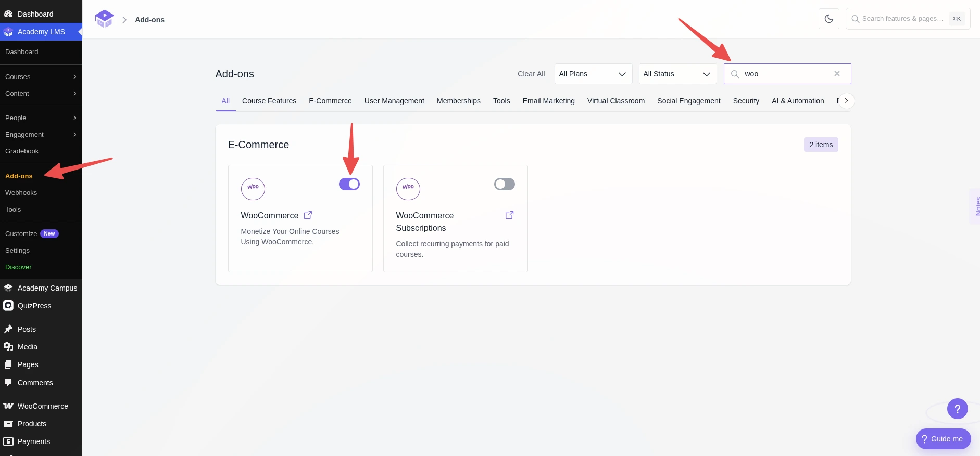Click the round purple help question mark button
The height and width of the screenshot is (456, 980).
coord(957,409)
